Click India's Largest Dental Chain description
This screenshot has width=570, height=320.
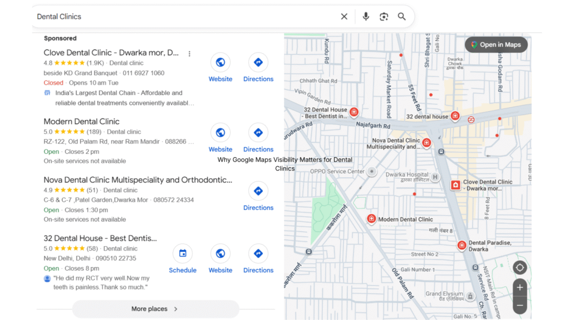(125, 98)
